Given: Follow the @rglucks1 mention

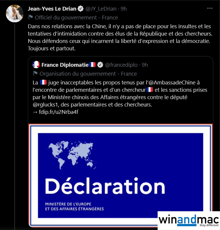Looking at the screenshot, I should coord(46,105).
